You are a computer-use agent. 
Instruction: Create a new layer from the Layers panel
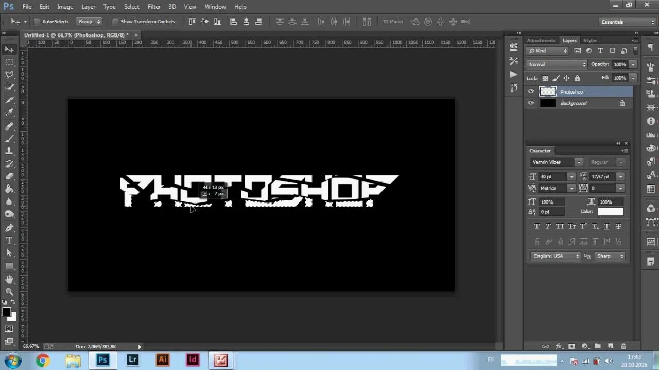[611, 347]
